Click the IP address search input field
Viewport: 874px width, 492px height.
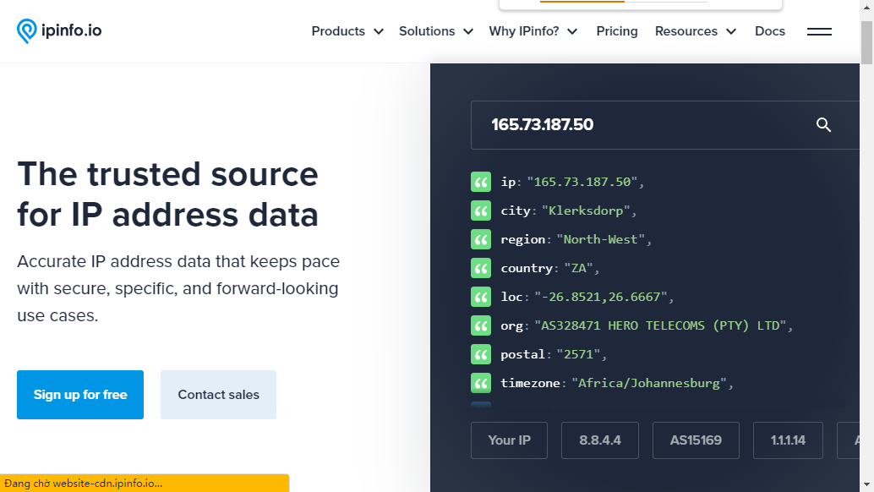pos(642,125)
